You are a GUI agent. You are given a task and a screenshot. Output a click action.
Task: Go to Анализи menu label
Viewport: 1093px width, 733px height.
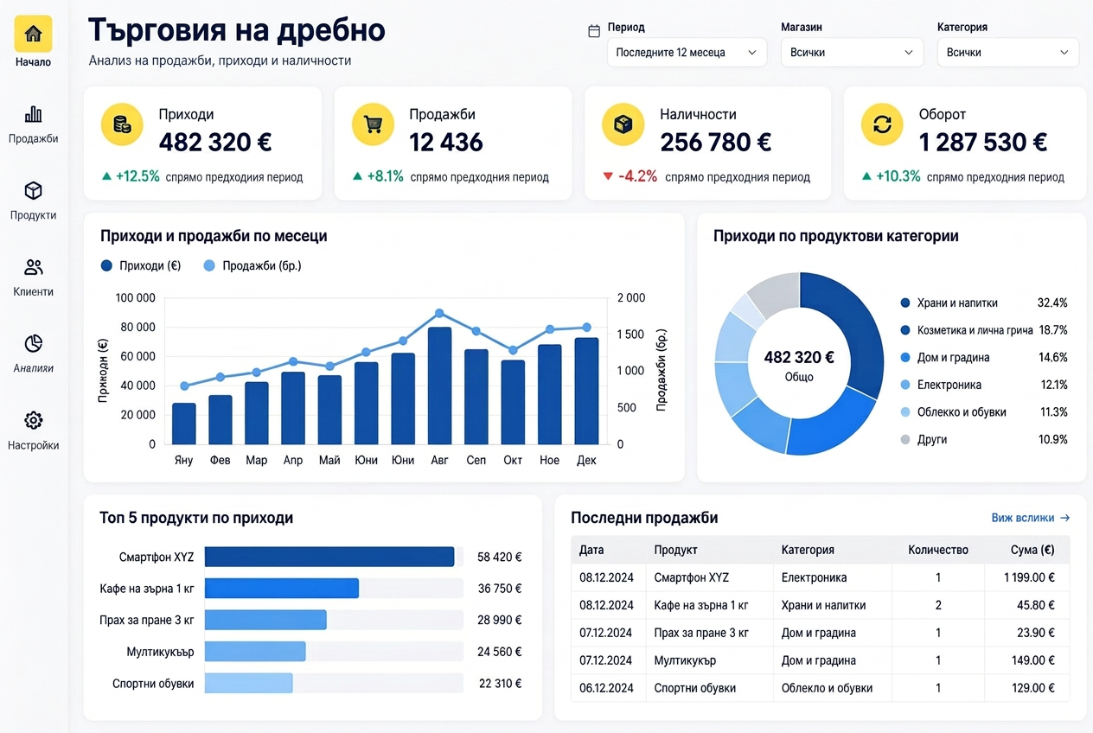[x=33, y=368]
